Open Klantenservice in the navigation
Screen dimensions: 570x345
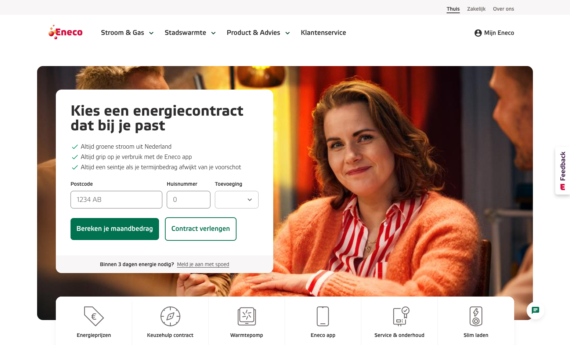click(323, 33)
